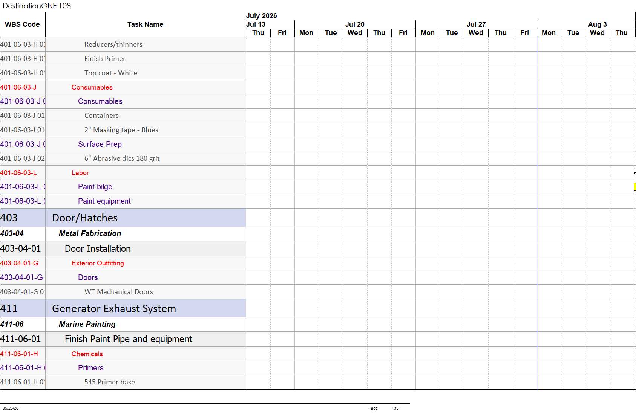Click the Door/Hatches section header

point(85,218)
